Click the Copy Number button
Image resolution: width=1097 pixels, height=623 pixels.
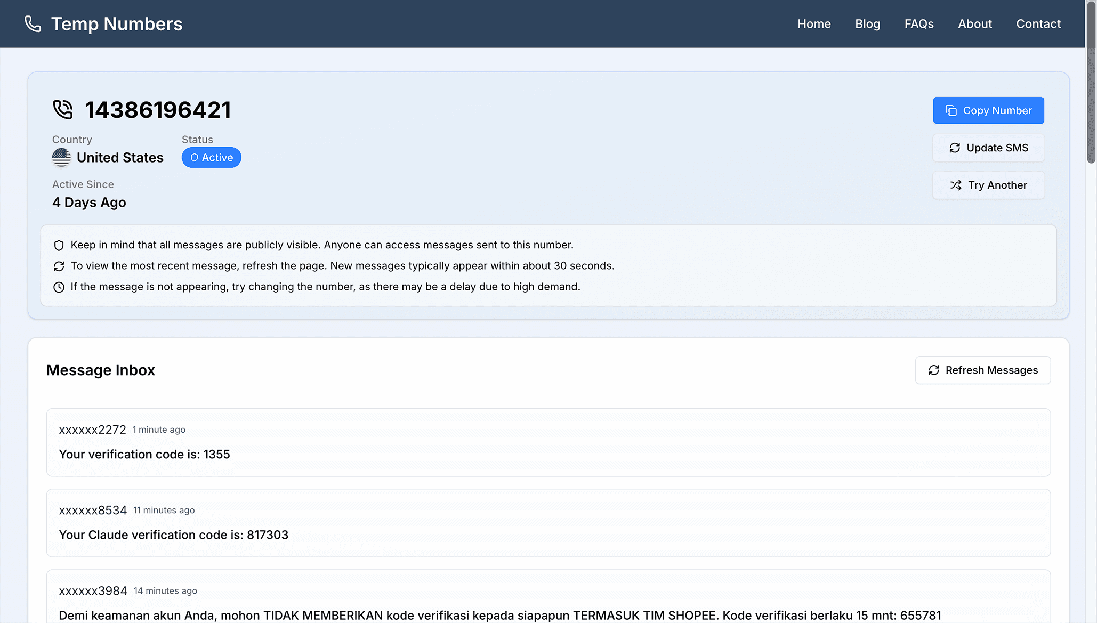point(988,110)
